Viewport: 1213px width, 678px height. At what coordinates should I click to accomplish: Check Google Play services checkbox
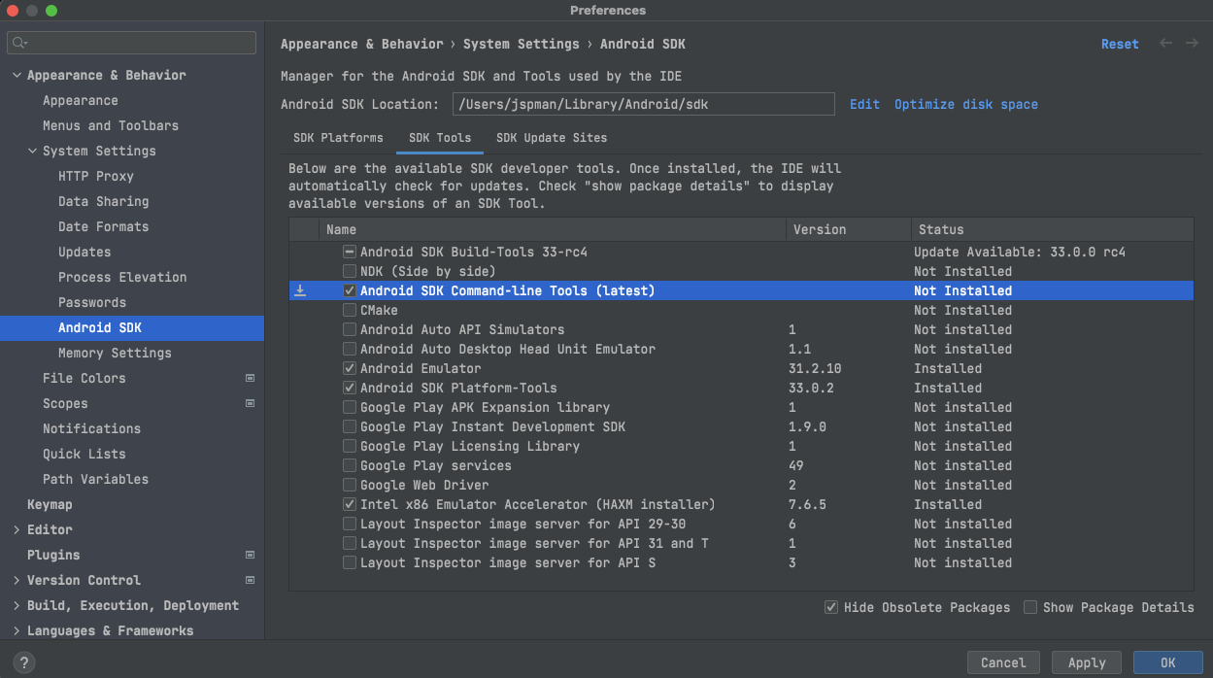click(x=350, y=465)
